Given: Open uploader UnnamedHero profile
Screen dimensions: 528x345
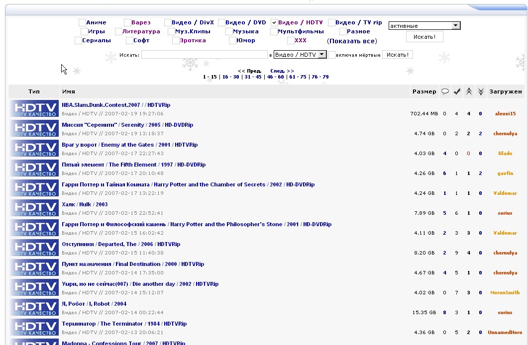Looking at the screenshot, I should [x=505, y=332].
